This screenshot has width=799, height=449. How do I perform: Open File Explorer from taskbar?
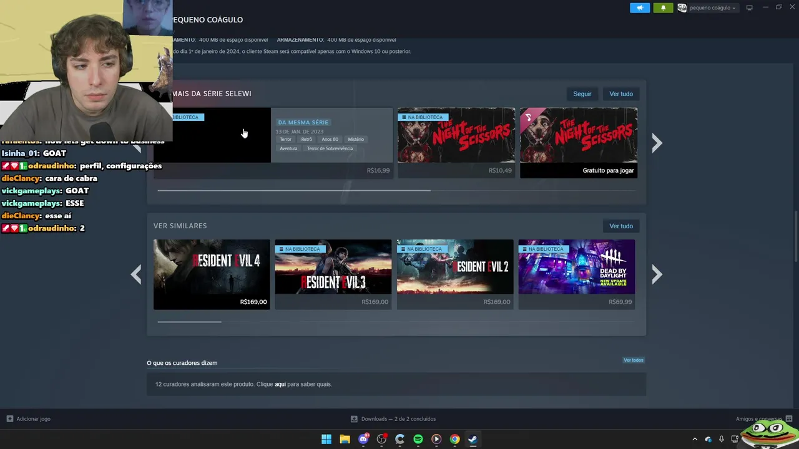[345, 439]
